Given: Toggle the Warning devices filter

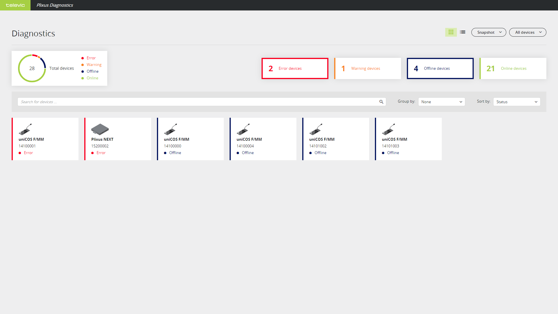Looking at the screenshot, I should [368, 68].
